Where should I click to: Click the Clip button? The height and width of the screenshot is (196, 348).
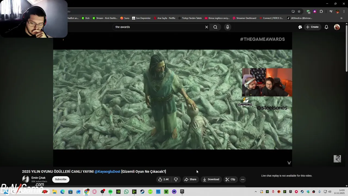pos(230,179)
